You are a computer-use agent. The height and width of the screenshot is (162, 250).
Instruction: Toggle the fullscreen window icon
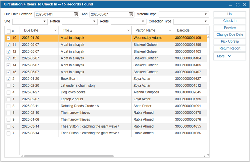[237, 5]
